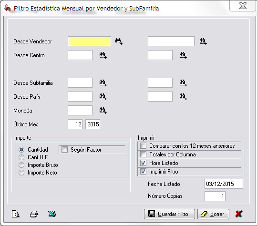This screenshot has width=257, height=226.
Task: Click the Fecha Listado date field
Action: [x=224, y=184]
